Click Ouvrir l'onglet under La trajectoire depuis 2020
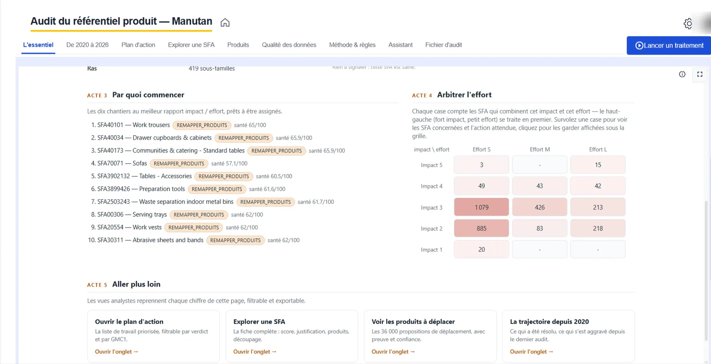Screen dimensions: 711x364 pos(531,352)
